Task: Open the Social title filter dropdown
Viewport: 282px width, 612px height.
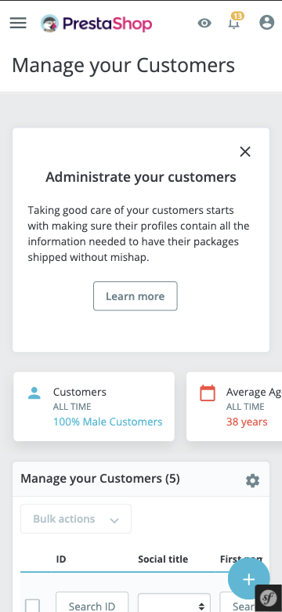Action: coord(174,603)
